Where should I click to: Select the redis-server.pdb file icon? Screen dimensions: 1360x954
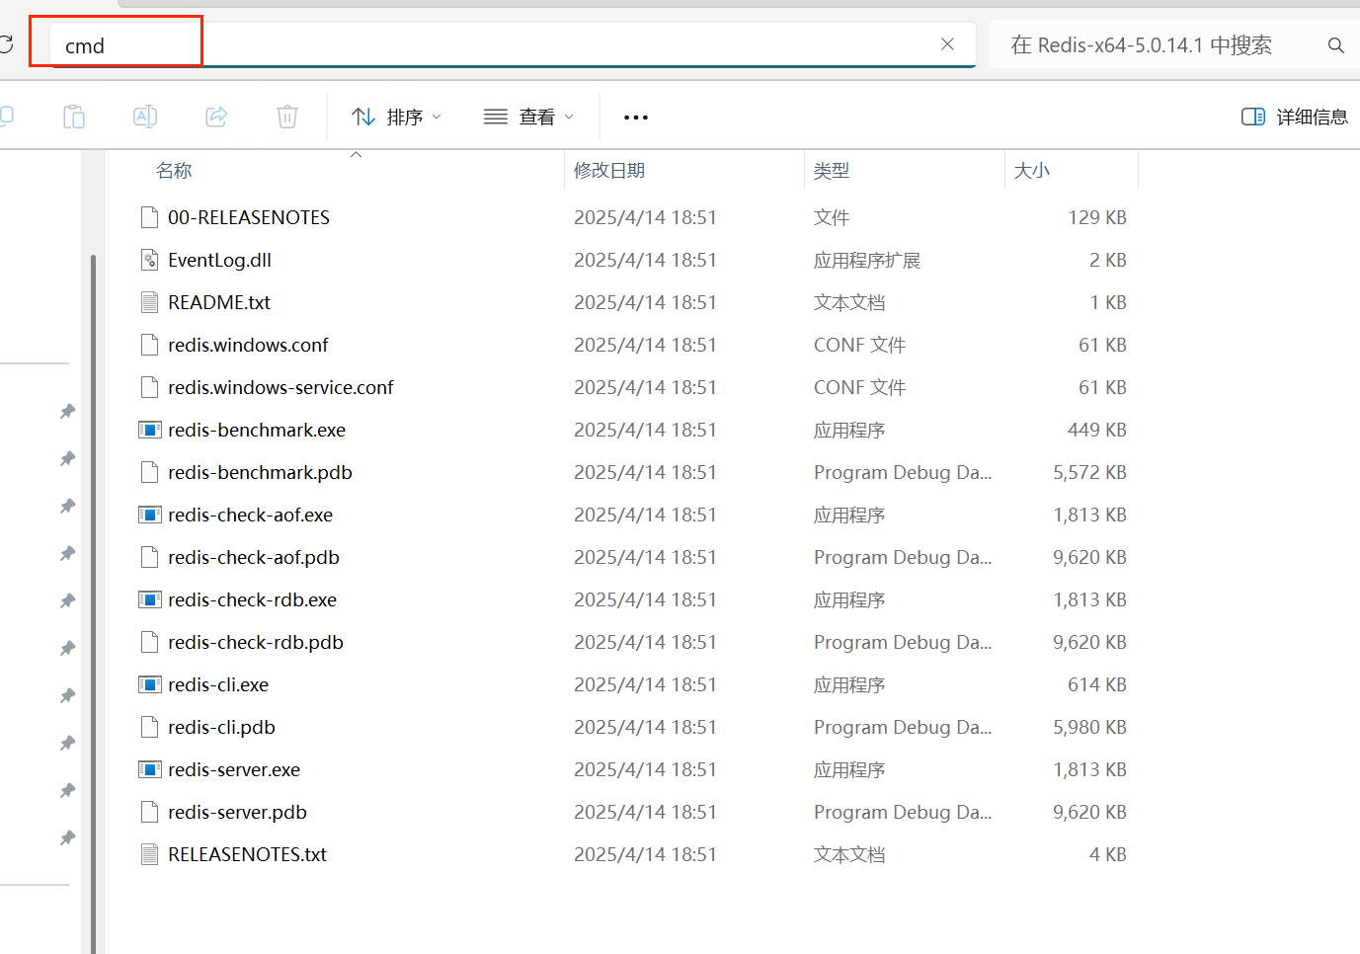pos(149,812)
